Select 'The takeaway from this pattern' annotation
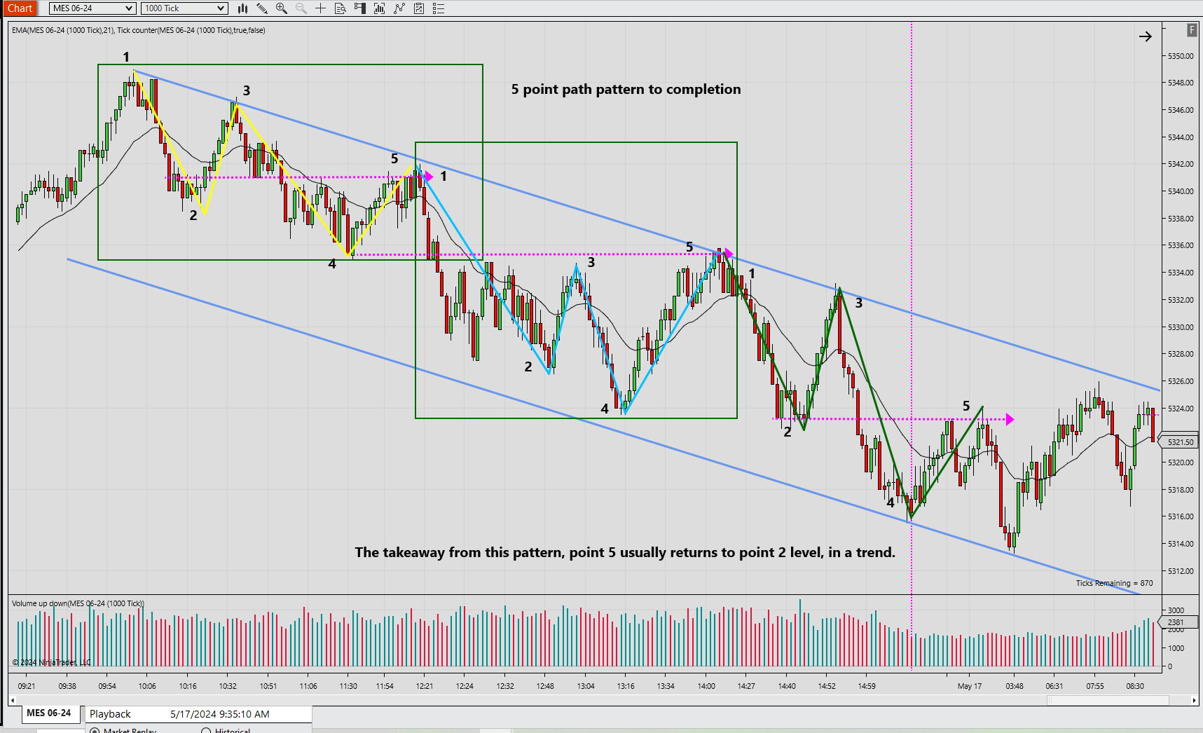This screenshot has height=733, width=1203. pos(625,552)
